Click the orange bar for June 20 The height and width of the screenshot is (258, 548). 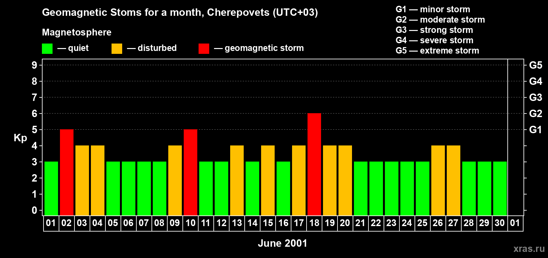[x=345, y=180]
